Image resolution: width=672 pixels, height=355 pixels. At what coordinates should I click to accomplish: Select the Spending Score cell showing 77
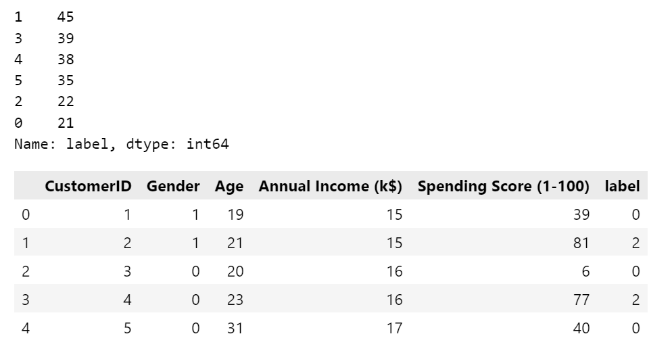point(581,300)
